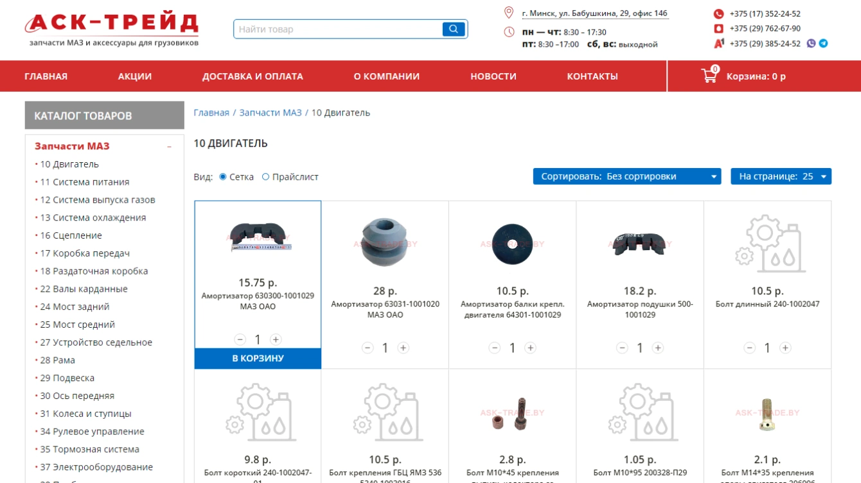The image size is (861, 483).
Task: Open the Амортизатор 63031-1001020 product image
Action: (385, 242)
